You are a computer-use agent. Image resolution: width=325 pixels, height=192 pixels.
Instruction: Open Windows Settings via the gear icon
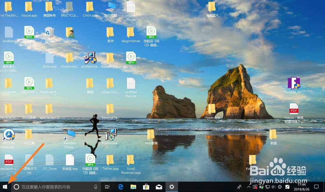(x=172, y=187)
